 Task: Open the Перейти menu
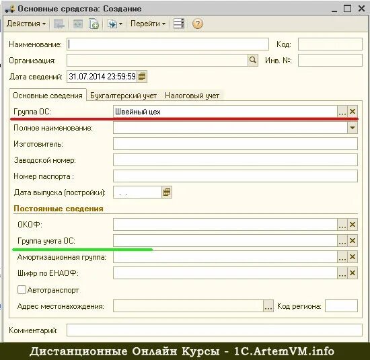148,24
